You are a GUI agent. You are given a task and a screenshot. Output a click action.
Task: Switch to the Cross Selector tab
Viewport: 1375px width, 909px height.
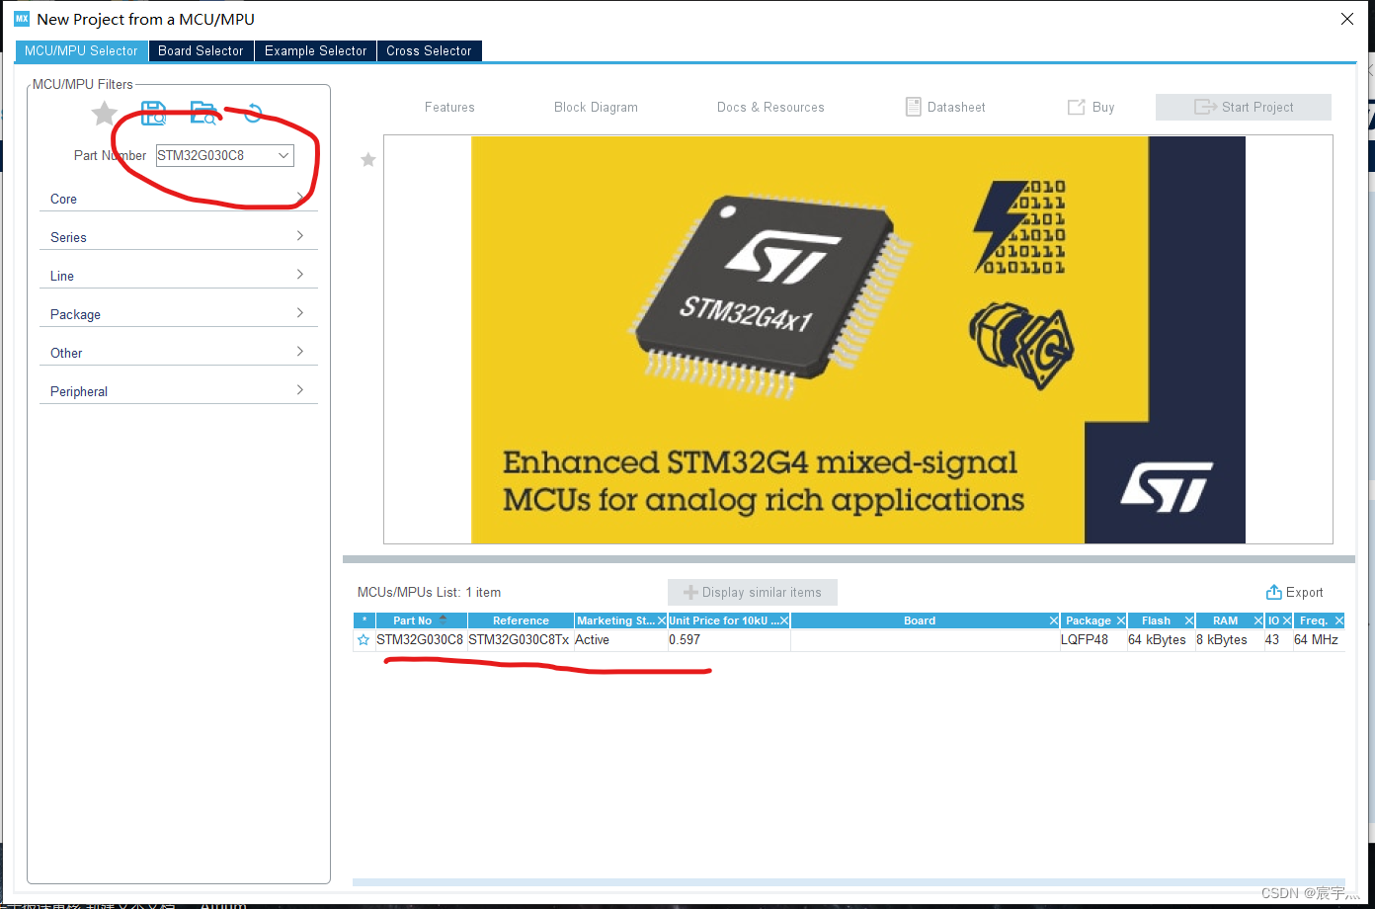(x=429, y=50)
